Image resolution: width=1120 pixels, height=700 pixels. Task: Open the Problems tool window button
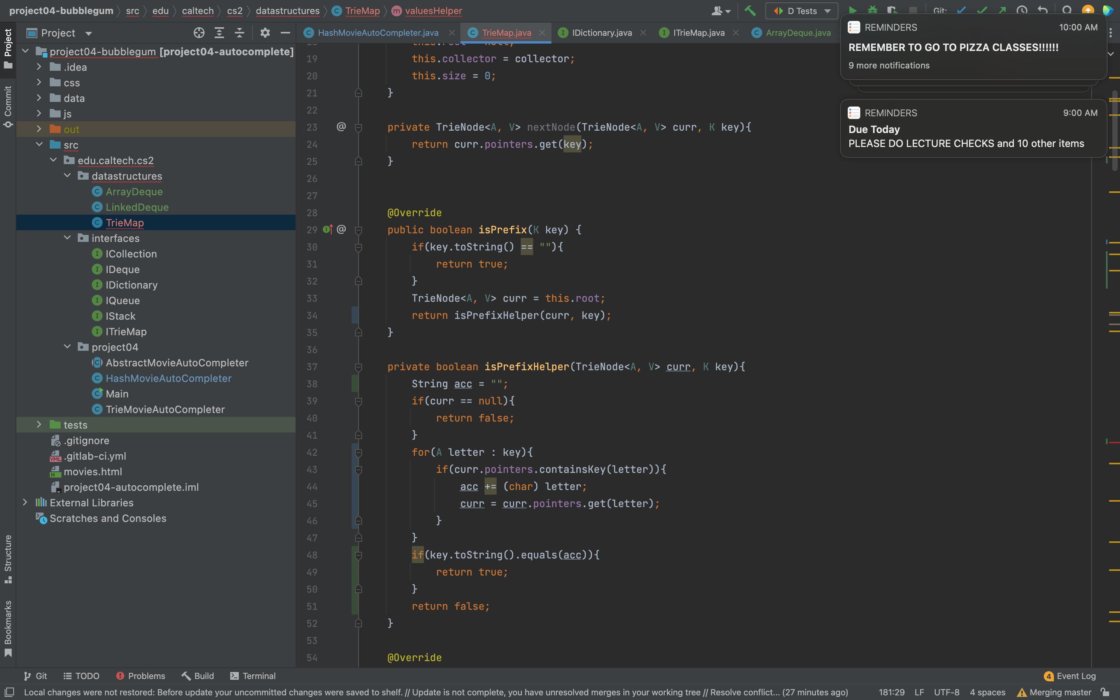pyautogui.click(x=141, y=676)
